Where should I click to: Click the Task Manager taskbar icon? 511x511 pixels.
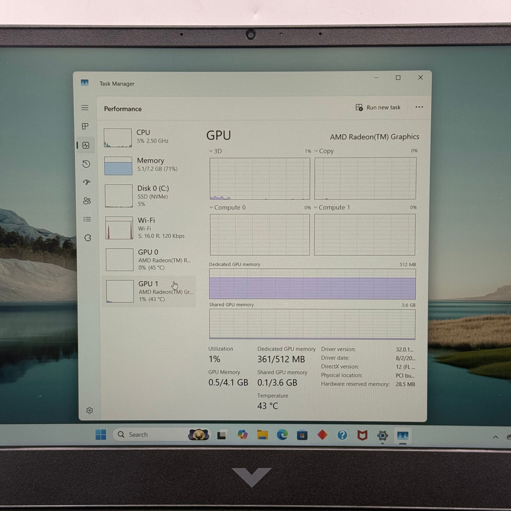[403, 435]
